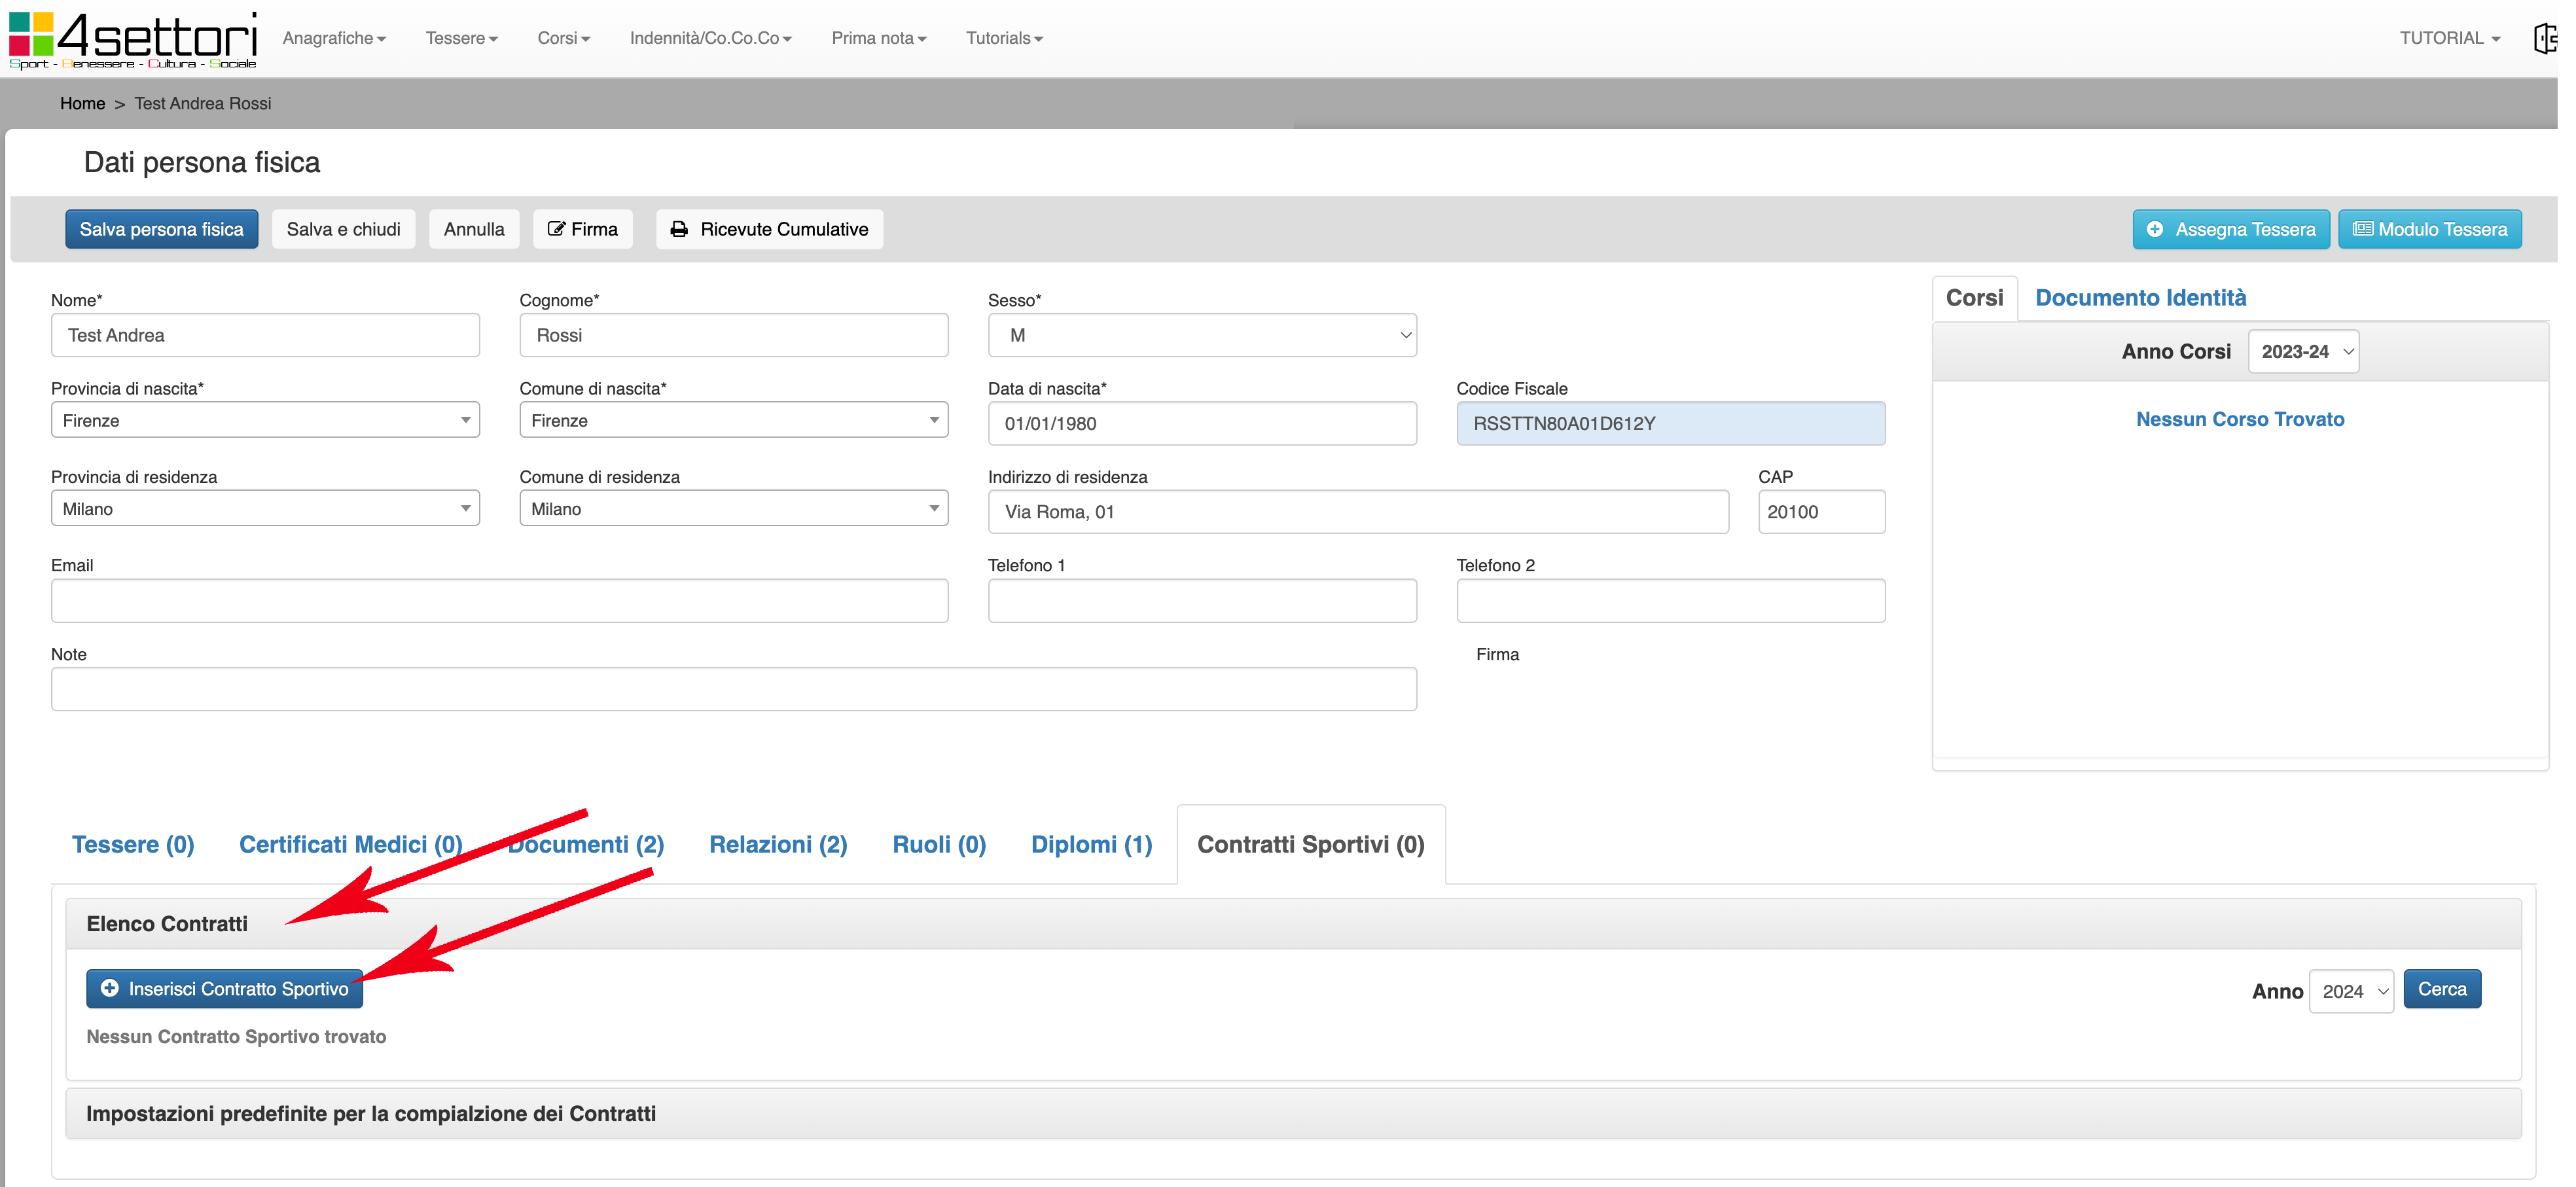Screen dimensions: 2576x1187
Task: Go to Home breadcrumb link
Action: 82,103
